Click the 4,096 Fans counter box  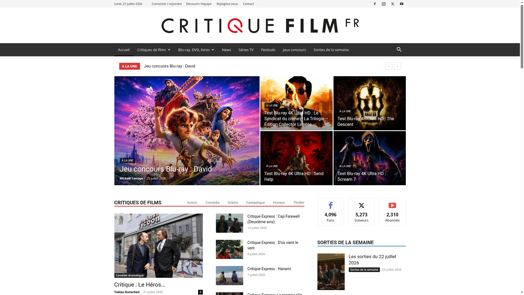(x=331, y=212)
